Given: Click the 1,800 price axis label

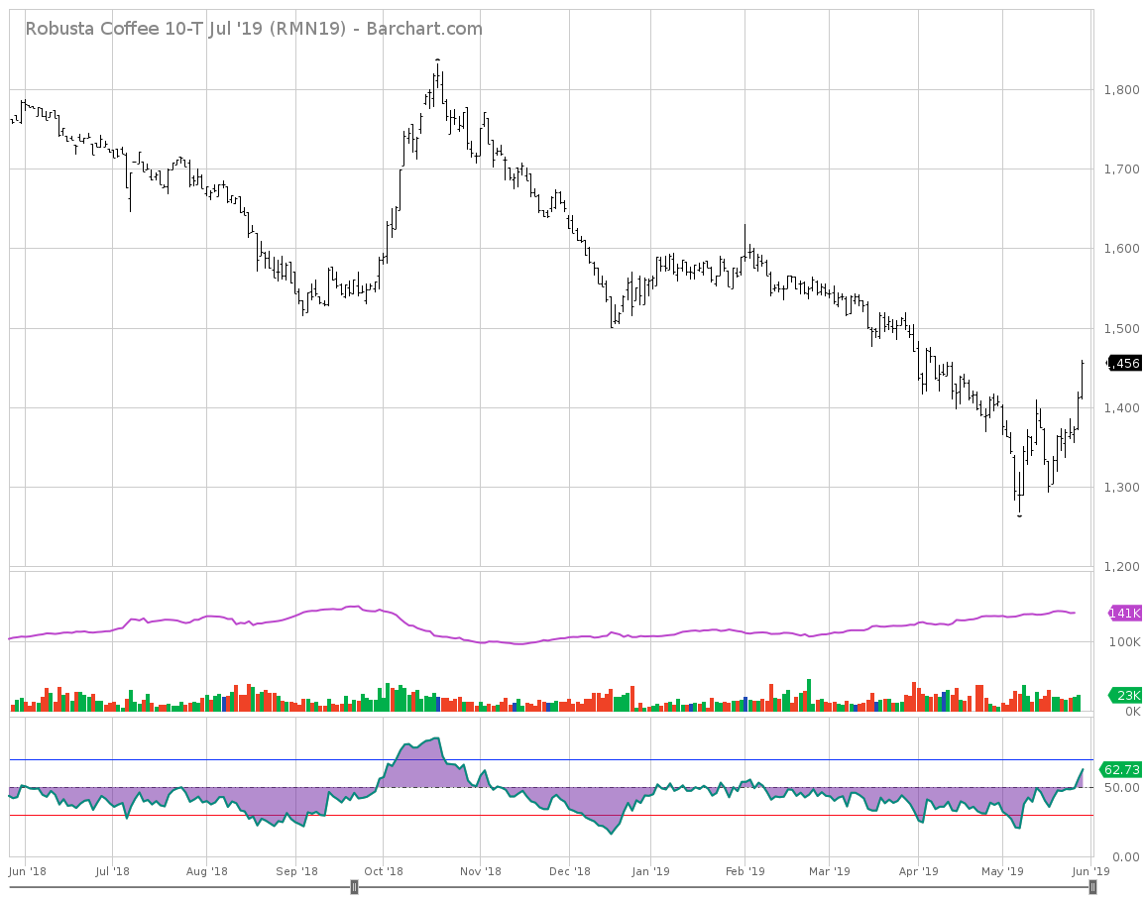Looking at the screenshot, I should tap(1122, 90).
